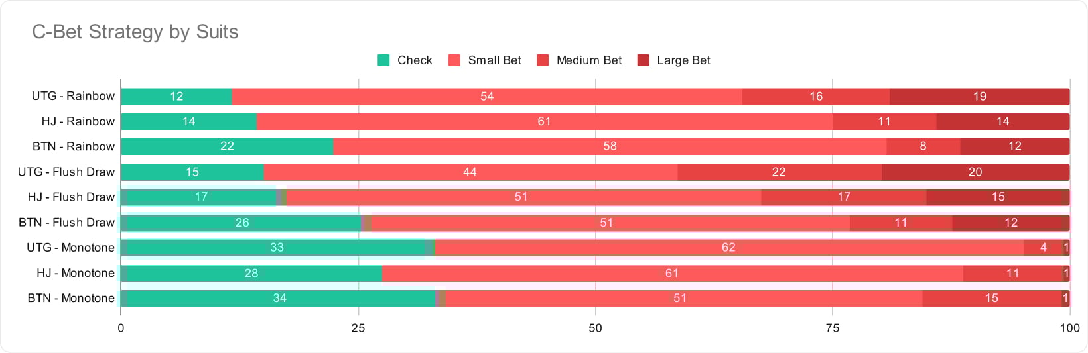Click the Large Bet legend swatch
The image size is (1088, 353).
(643, 60)
